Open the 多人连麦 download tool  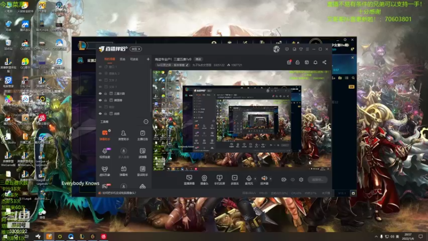[124, 153]
